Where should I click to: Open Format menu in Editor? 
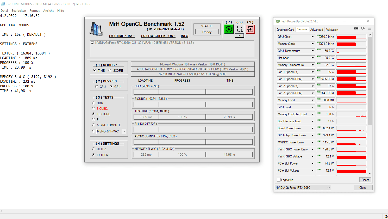point(35,11)
